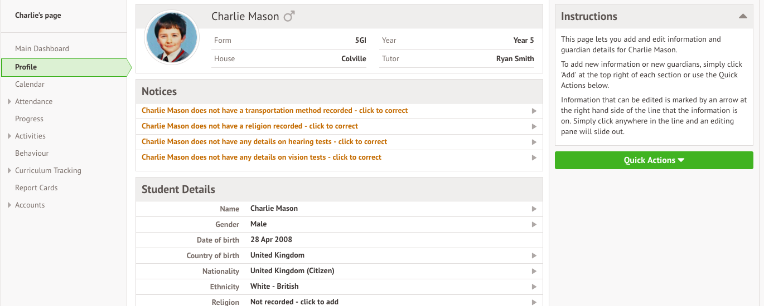Expand the Curriculum Tracking sidebar section
The image size is (764, 306).
[9, 170]
